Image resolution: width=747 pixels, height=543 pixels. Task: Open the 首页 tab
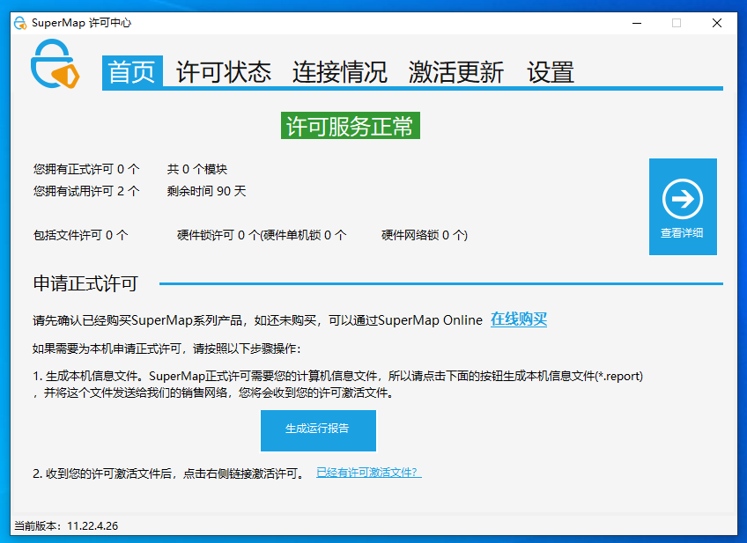tap(132, 72)
